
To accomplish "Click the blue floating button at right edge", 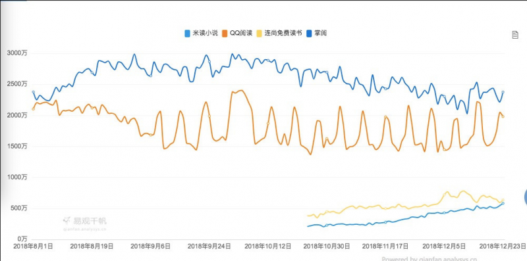I will click(x=525, y=197).
